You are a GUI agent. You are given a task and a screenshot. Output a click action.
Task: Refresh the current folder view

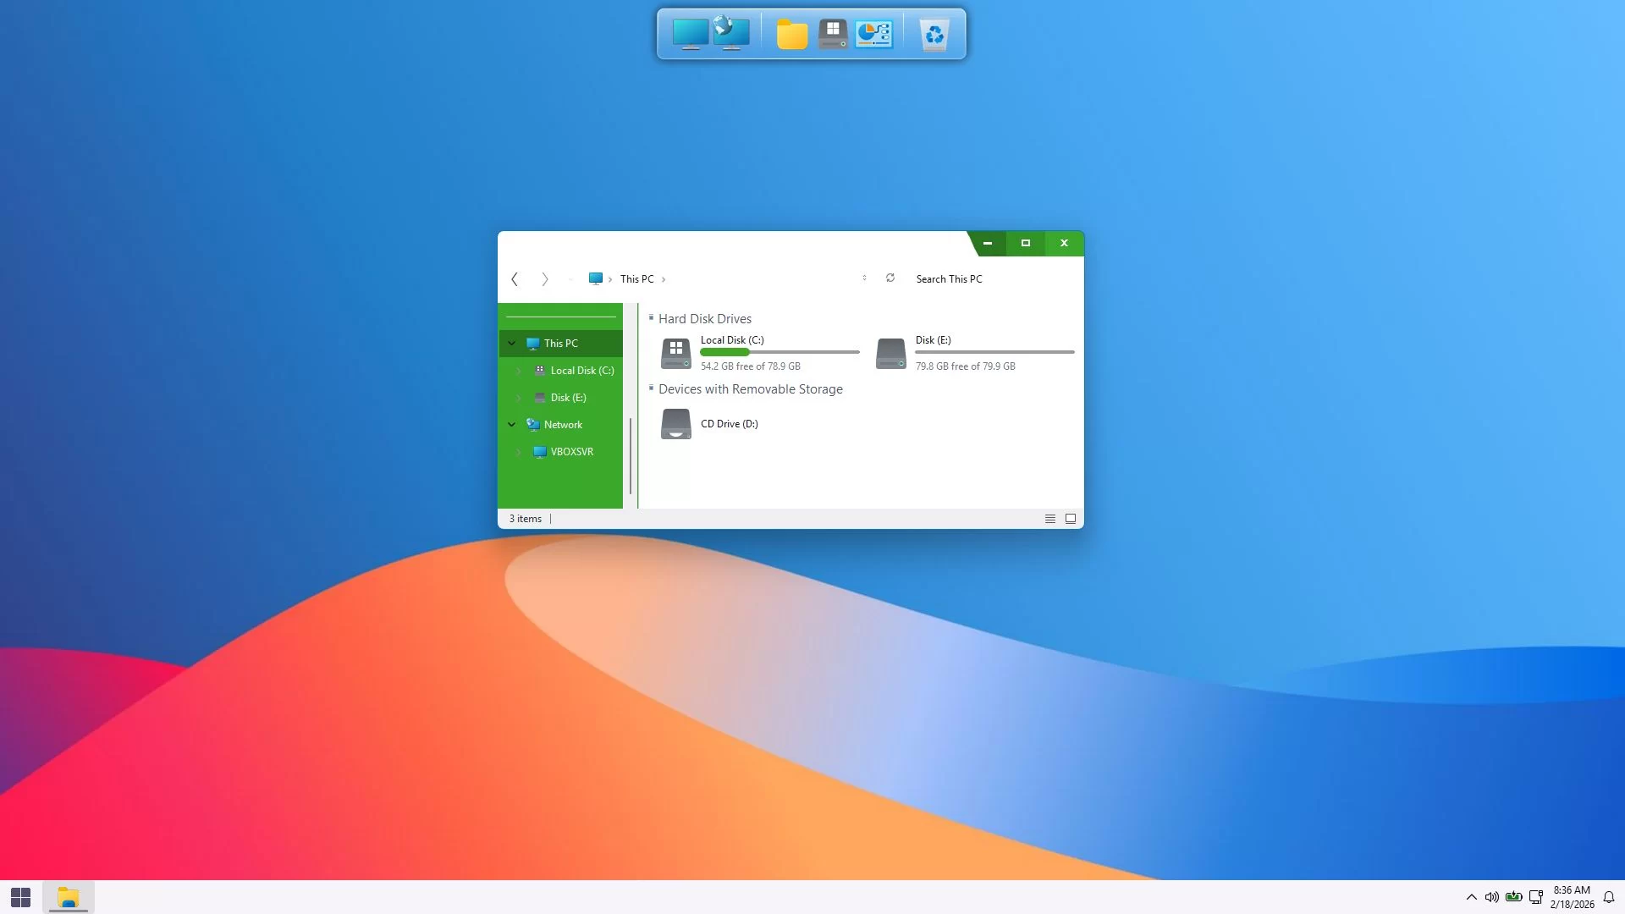pos(890,278)
